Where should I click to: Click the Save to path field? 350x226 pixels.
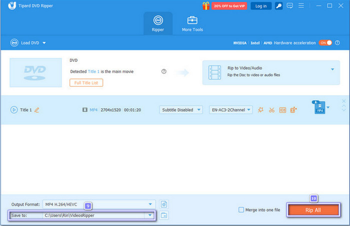(x=94, y=216)
